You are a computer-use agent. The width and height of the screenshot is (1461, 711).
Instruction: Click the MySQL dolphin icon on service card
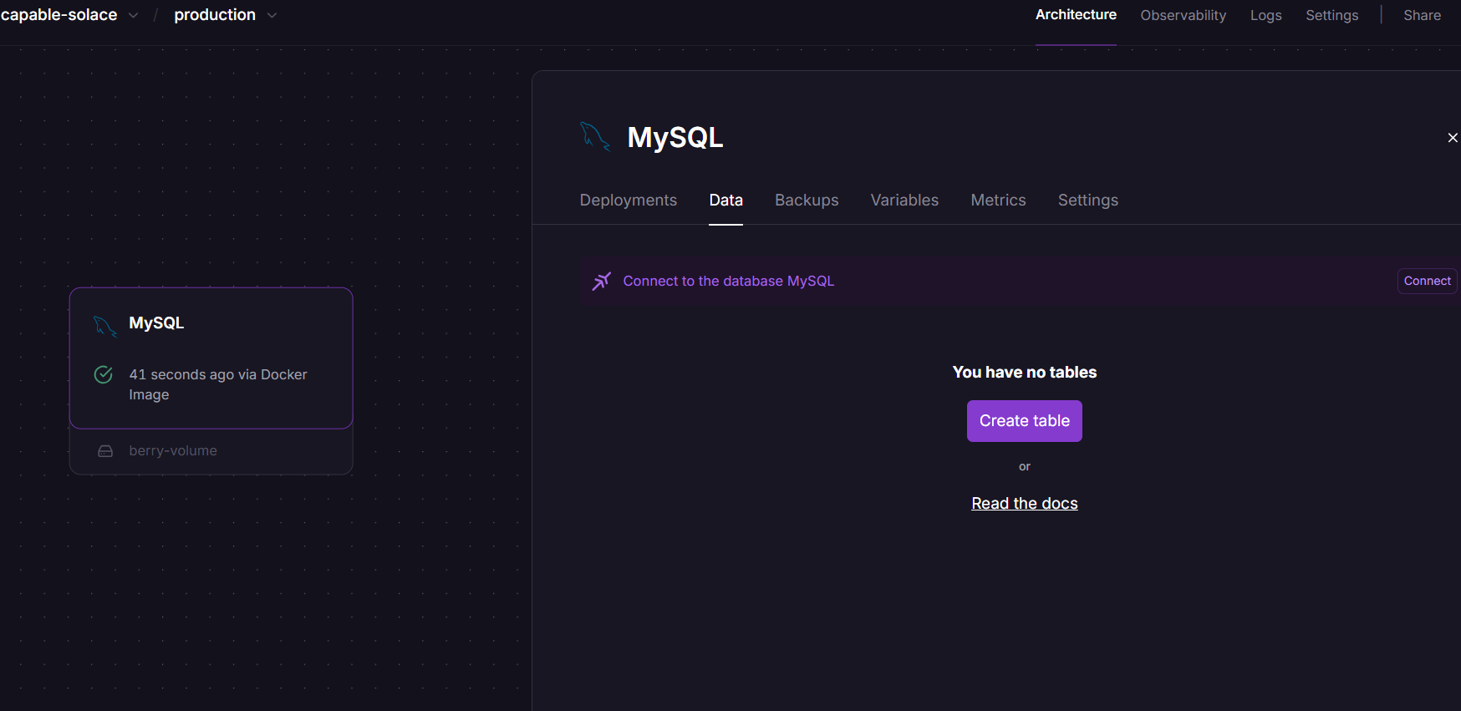point(104,326)
